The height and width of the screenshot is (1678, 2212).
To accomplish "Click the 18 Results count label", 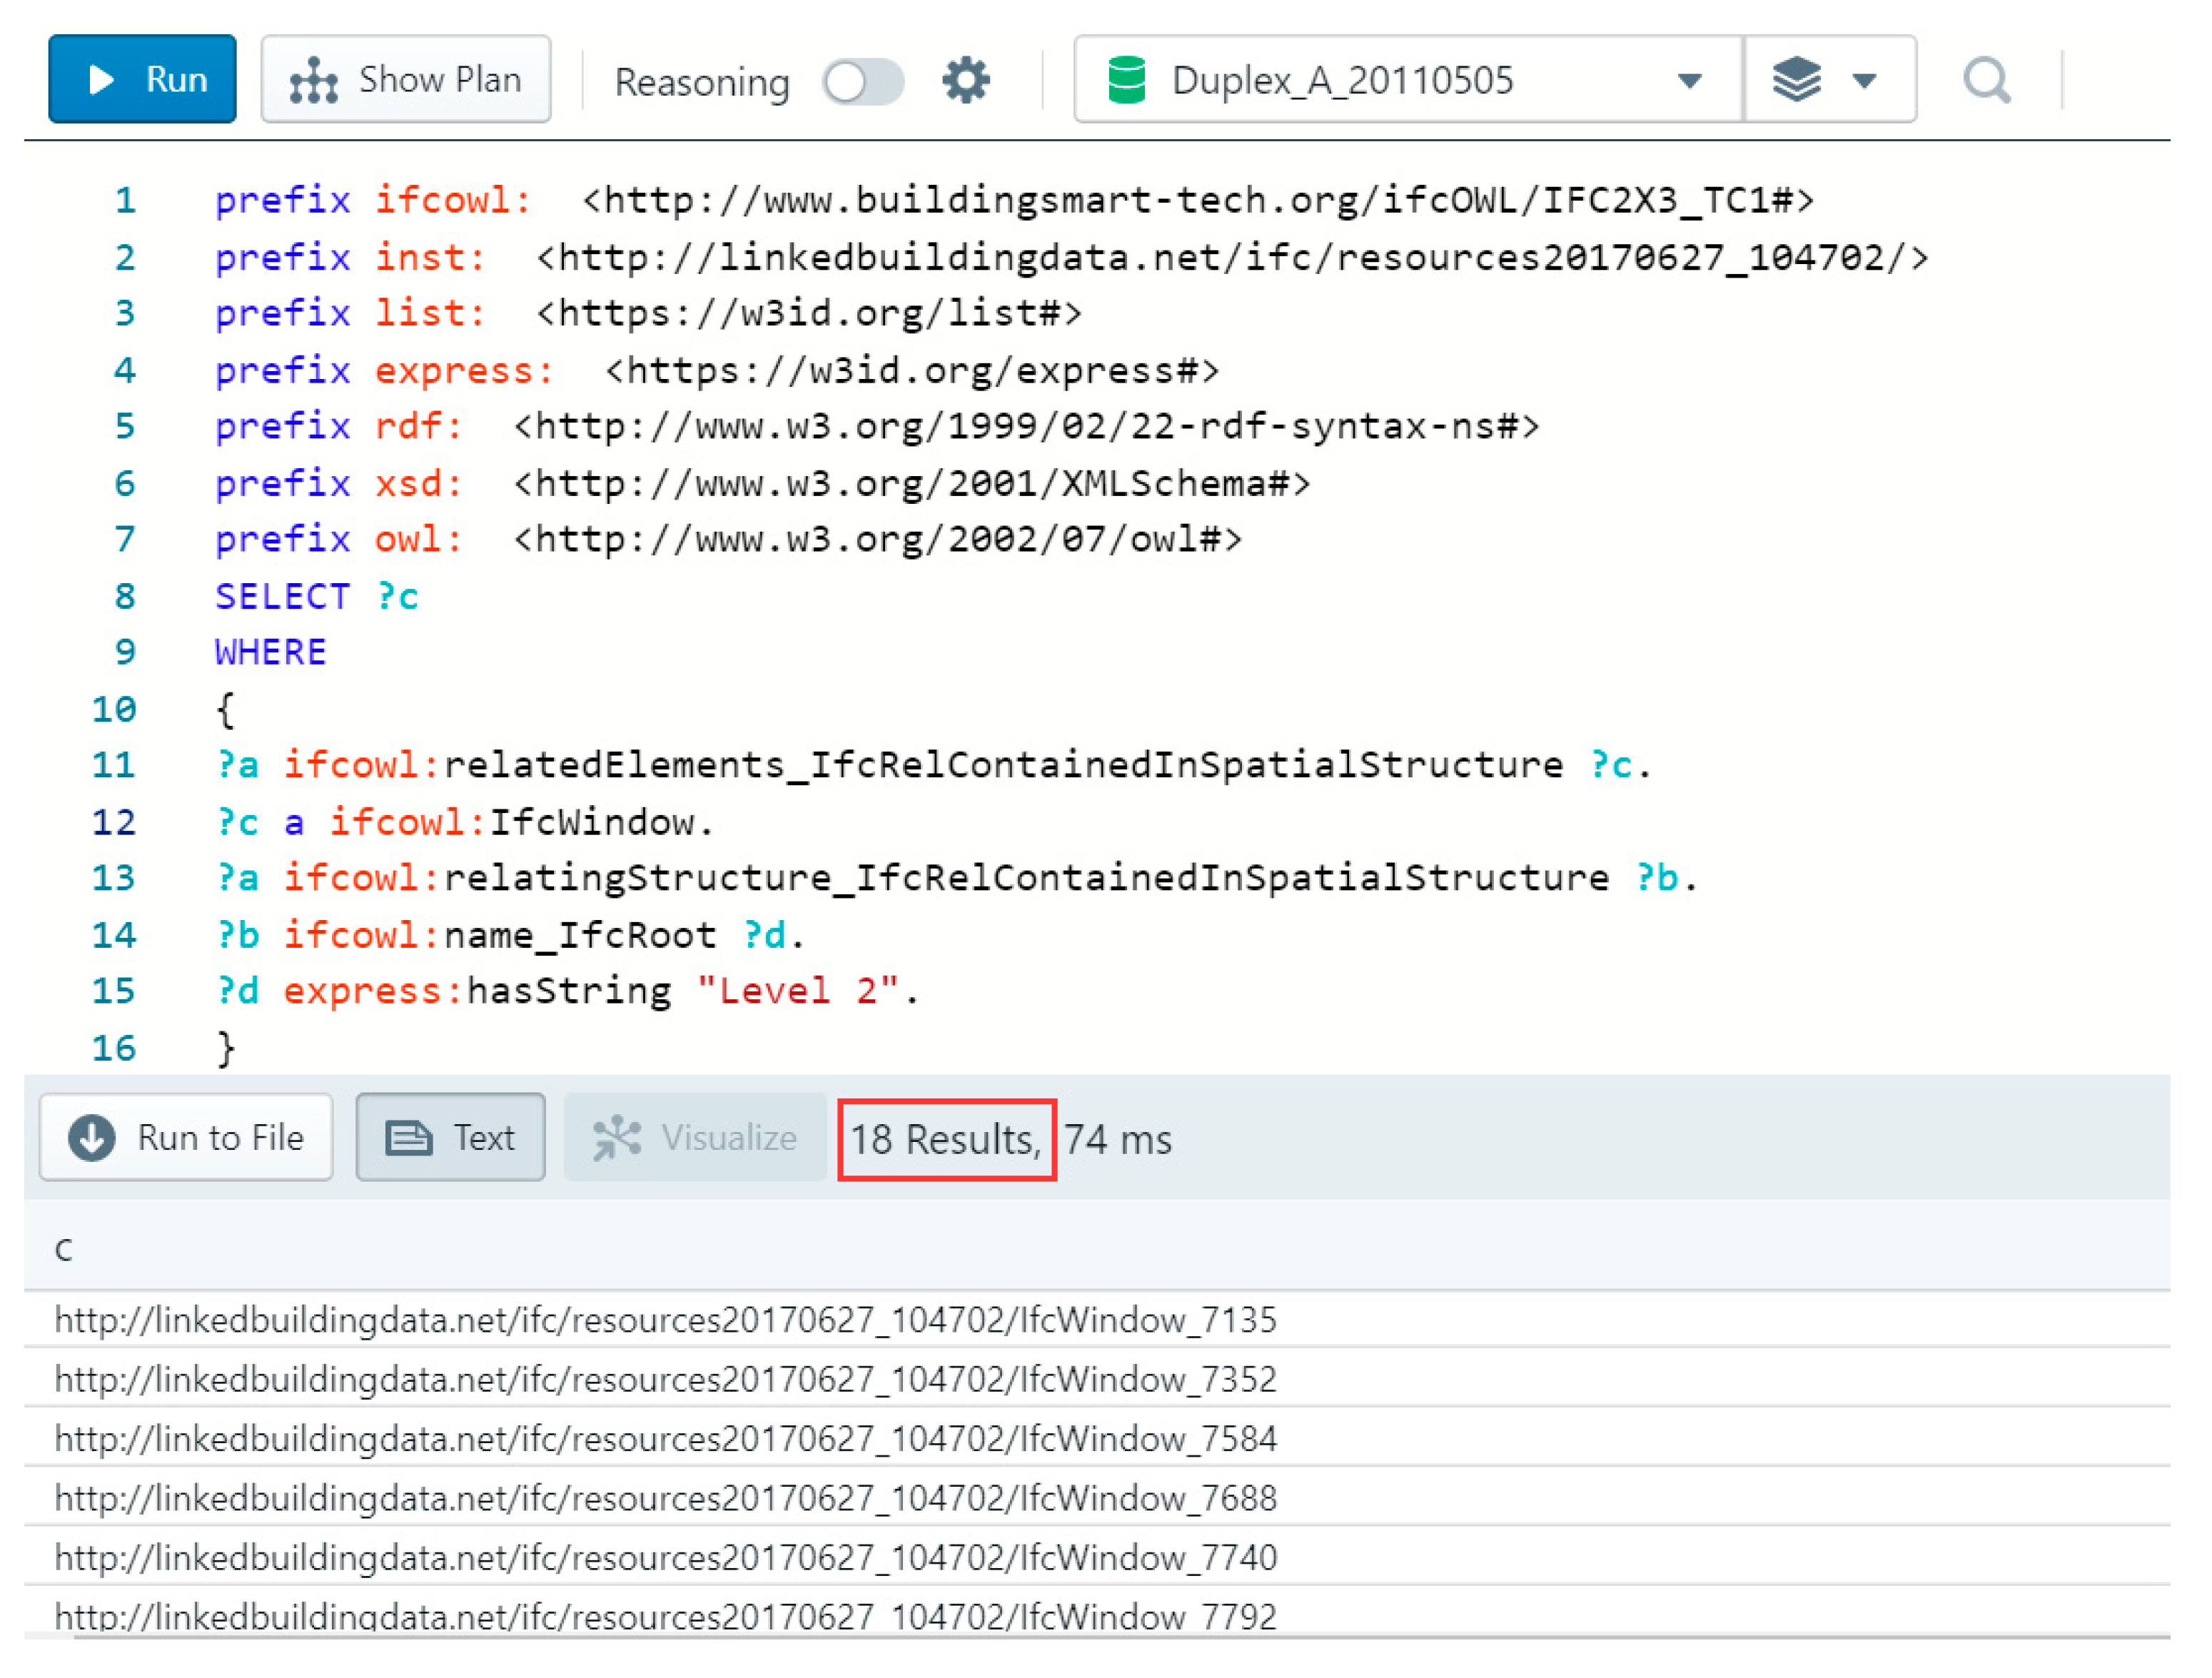I will [945, 1139].
